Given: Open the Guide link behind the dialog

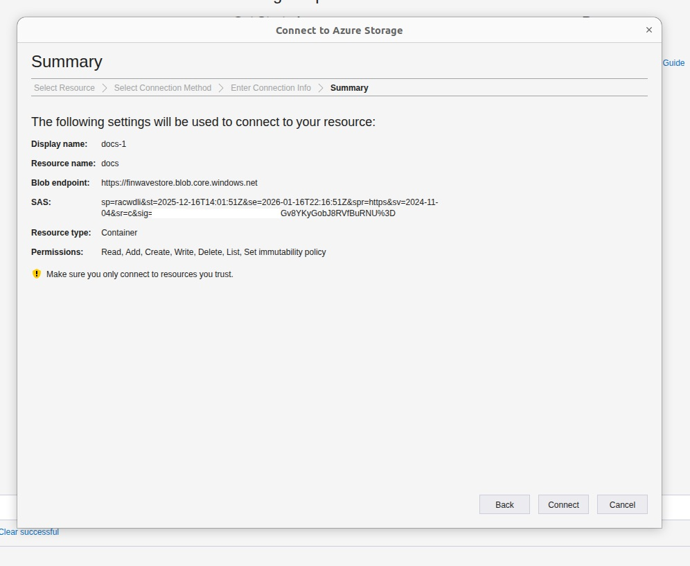Looking at the screenshot, I should coord(673,63).
